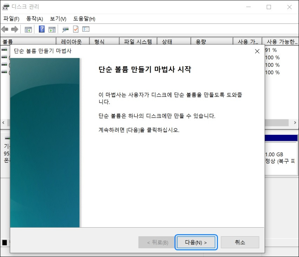The image size is (299, 257).
Task: Select the 1.00 GB recovery partition block
Action: tap(281, 155)
